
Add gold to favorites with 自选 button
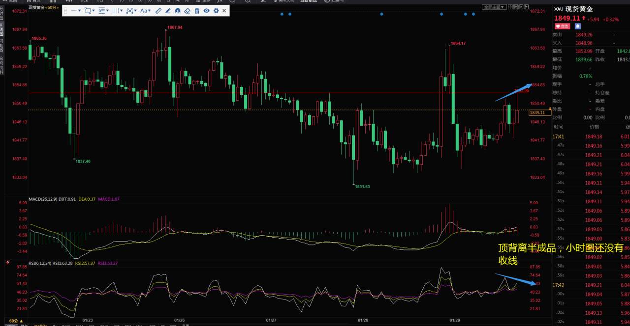tap(562, 26)
